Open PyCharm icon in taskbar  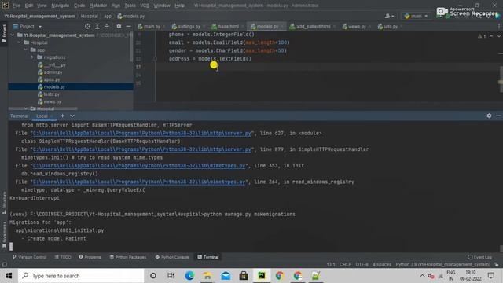click(x=262, y=276)
